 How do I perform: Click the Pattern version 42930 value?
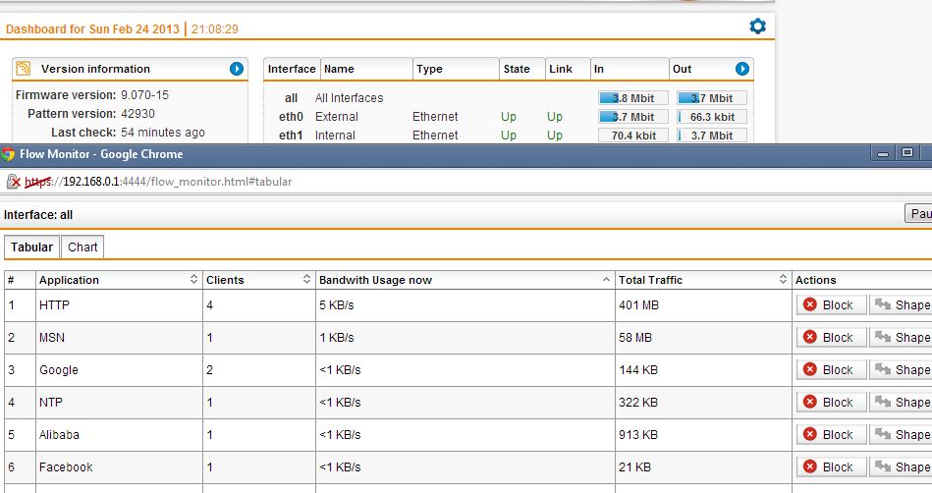pos(137,114)
